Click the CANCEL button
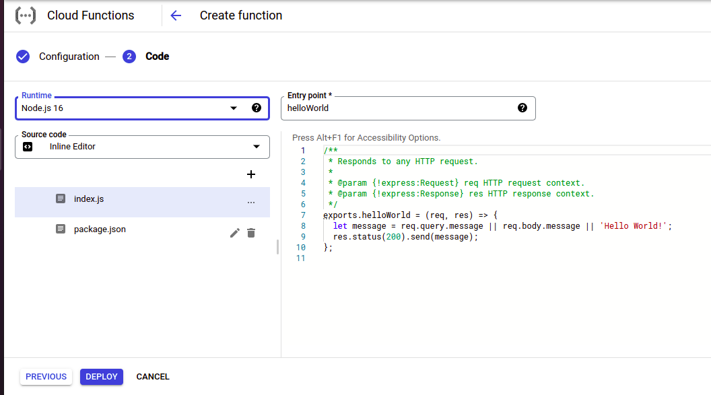This screenshot has width=711, height=395. click(153, 377)
